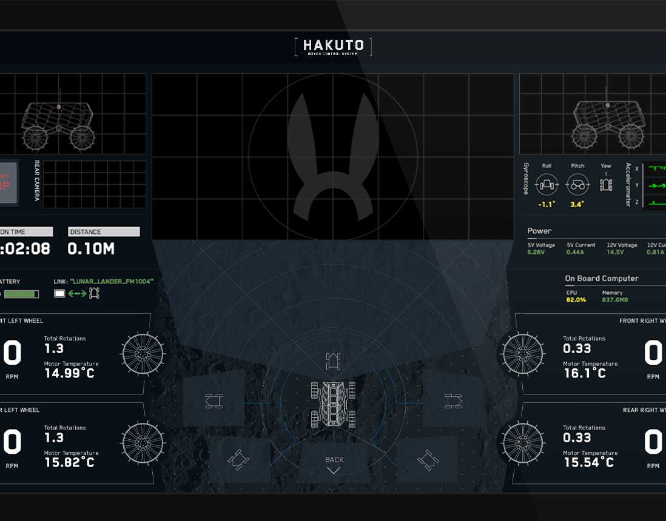Click the battery level bar
666x521 pixels.
pyautogui.click(x=20, y=294)
